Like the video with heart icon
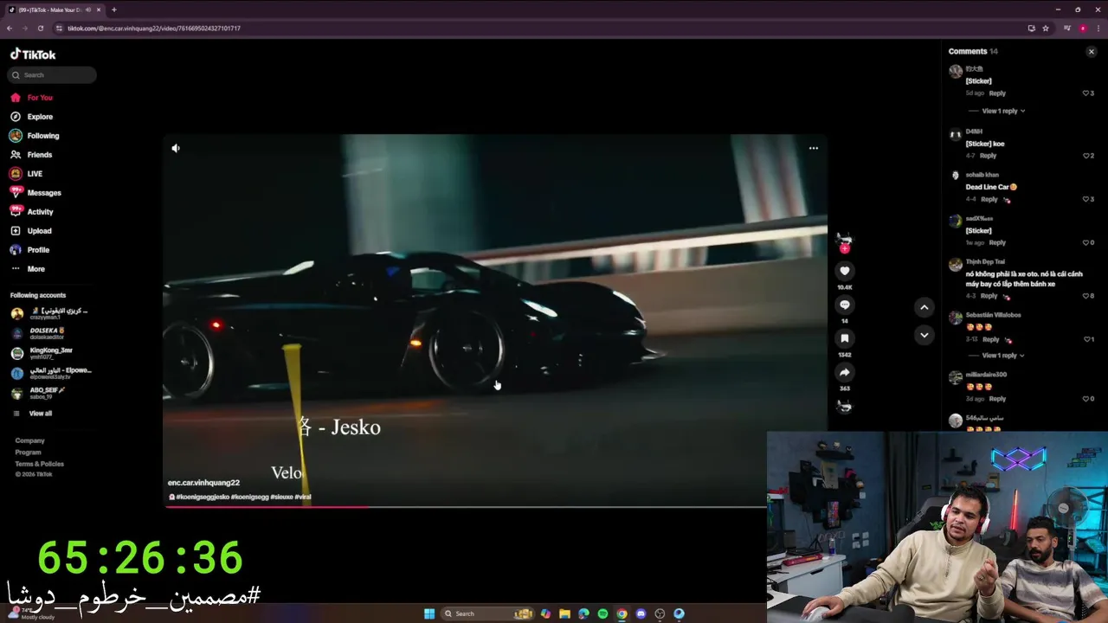The image size is (1108, 623). pos(845,271)
